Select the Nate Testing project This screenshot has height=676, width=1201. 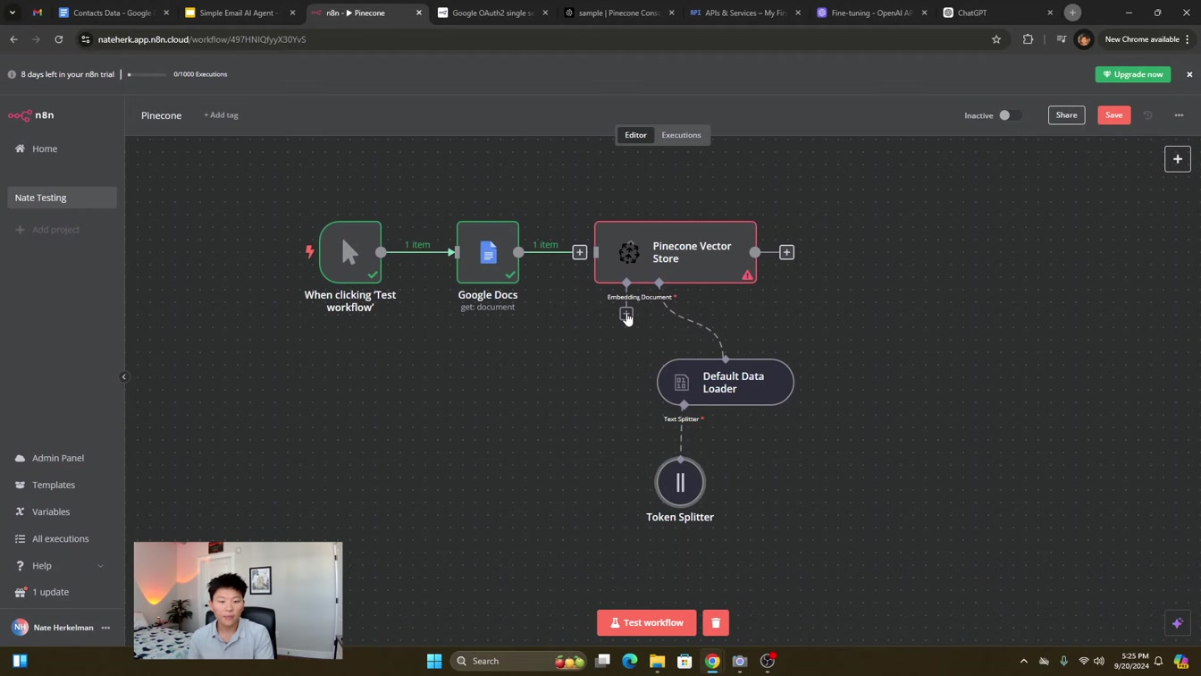(62, 198)
